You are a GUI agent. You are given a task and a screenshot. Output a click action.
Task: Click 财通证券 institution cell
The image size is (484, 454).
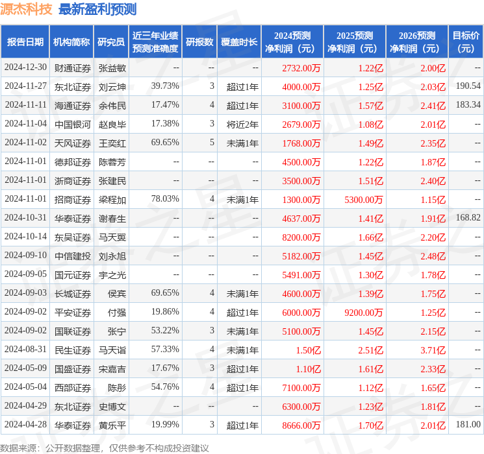(73, 68)
